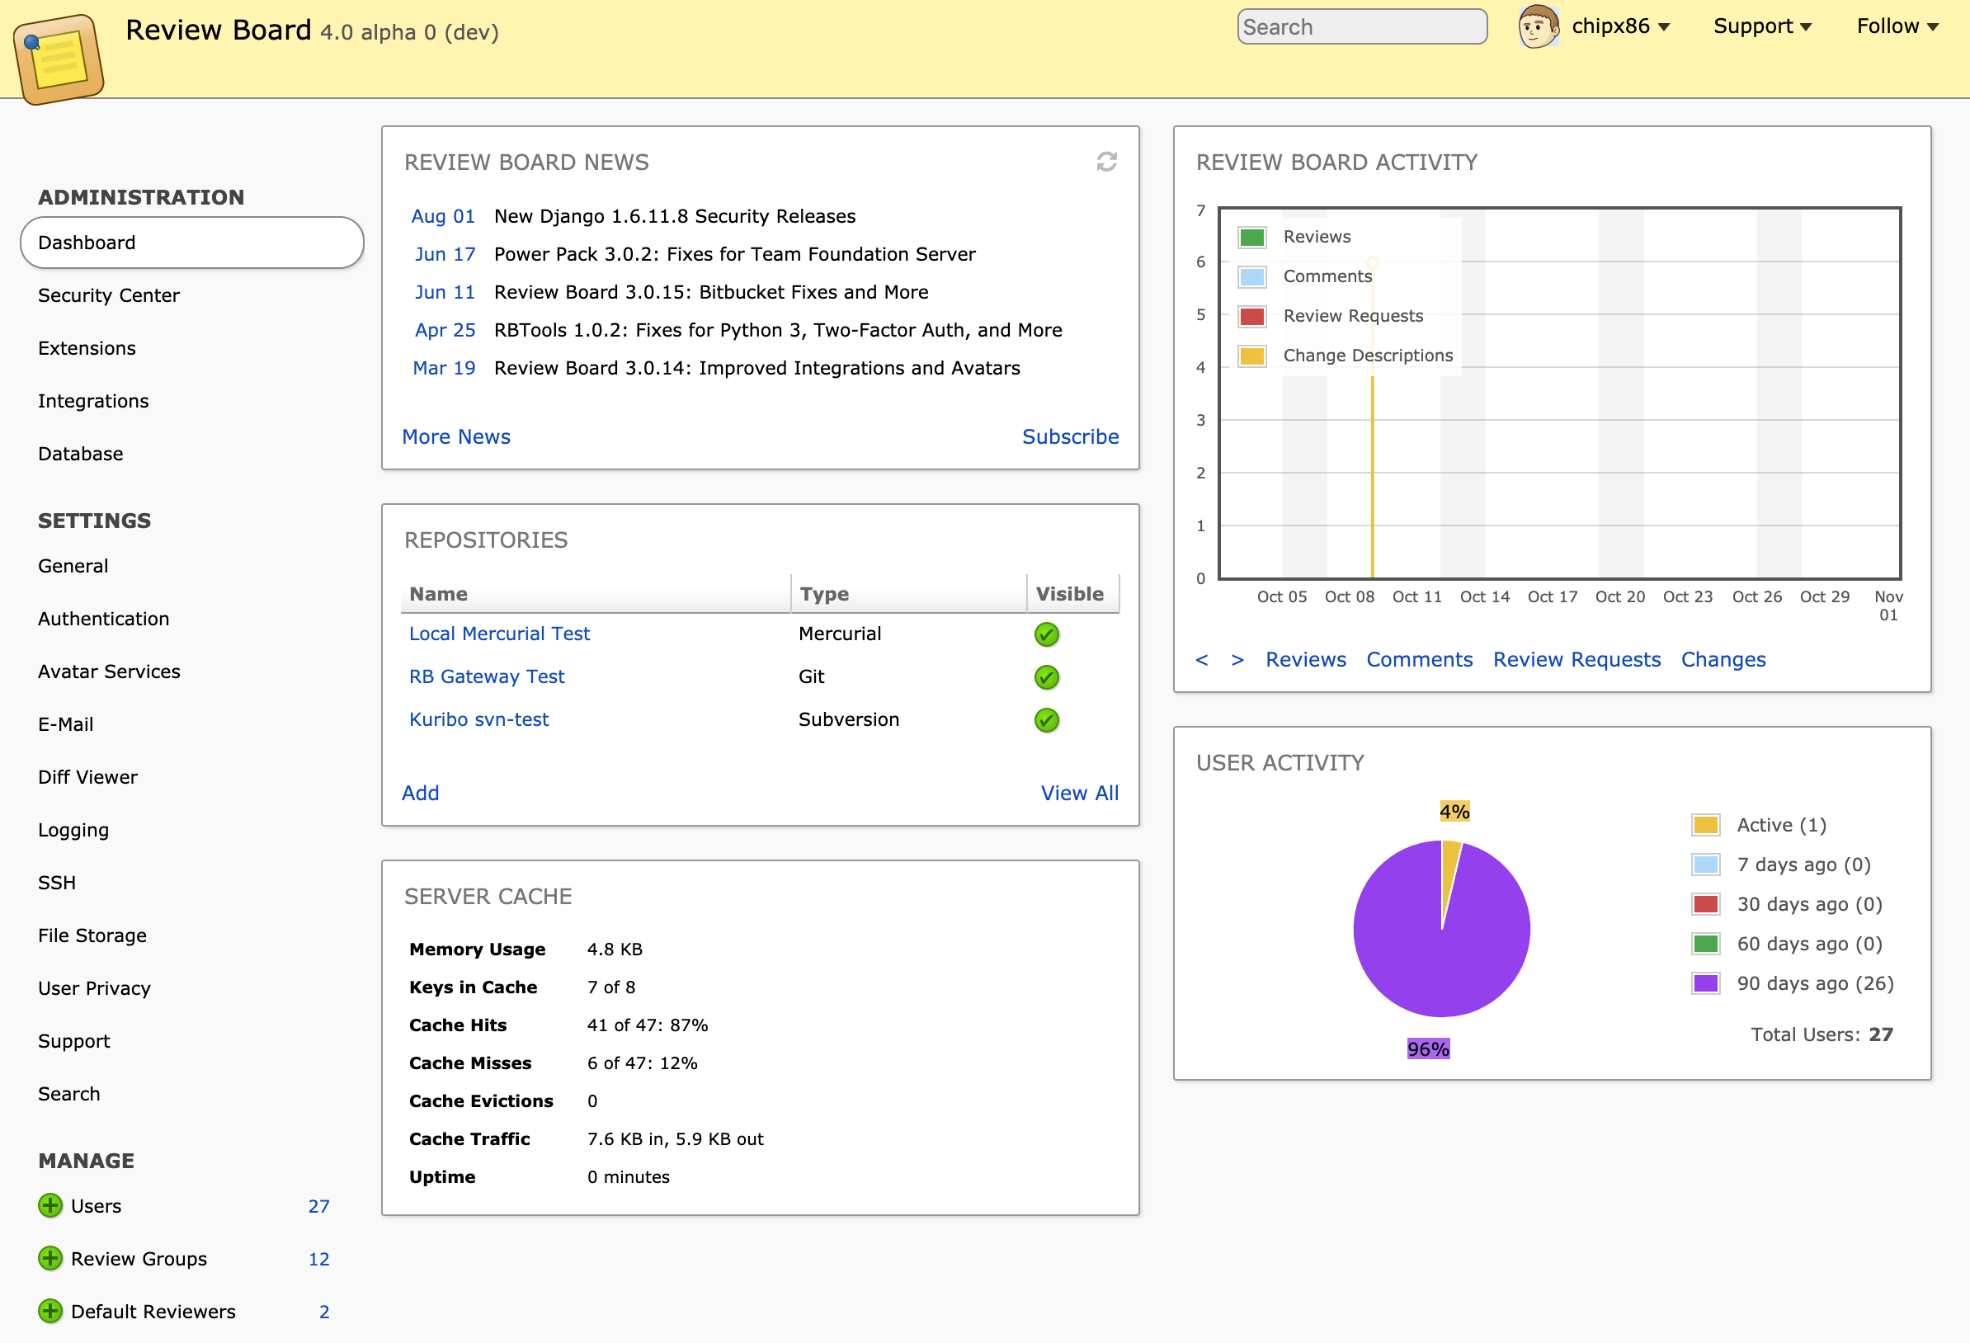The width and height of the screenshot is (1970, 1343).
Task: Click the Review Board notepad logo
Action: 59,59
